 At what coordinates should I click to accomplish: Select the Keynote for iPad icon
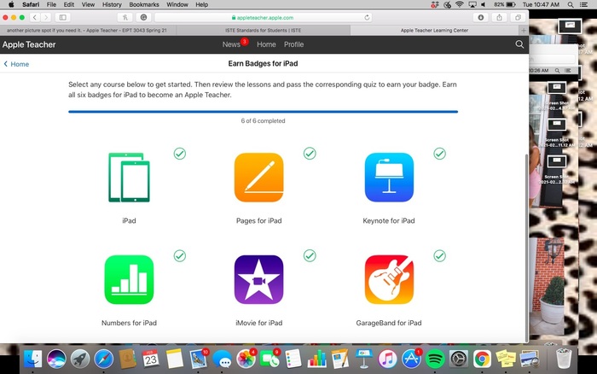388,178
